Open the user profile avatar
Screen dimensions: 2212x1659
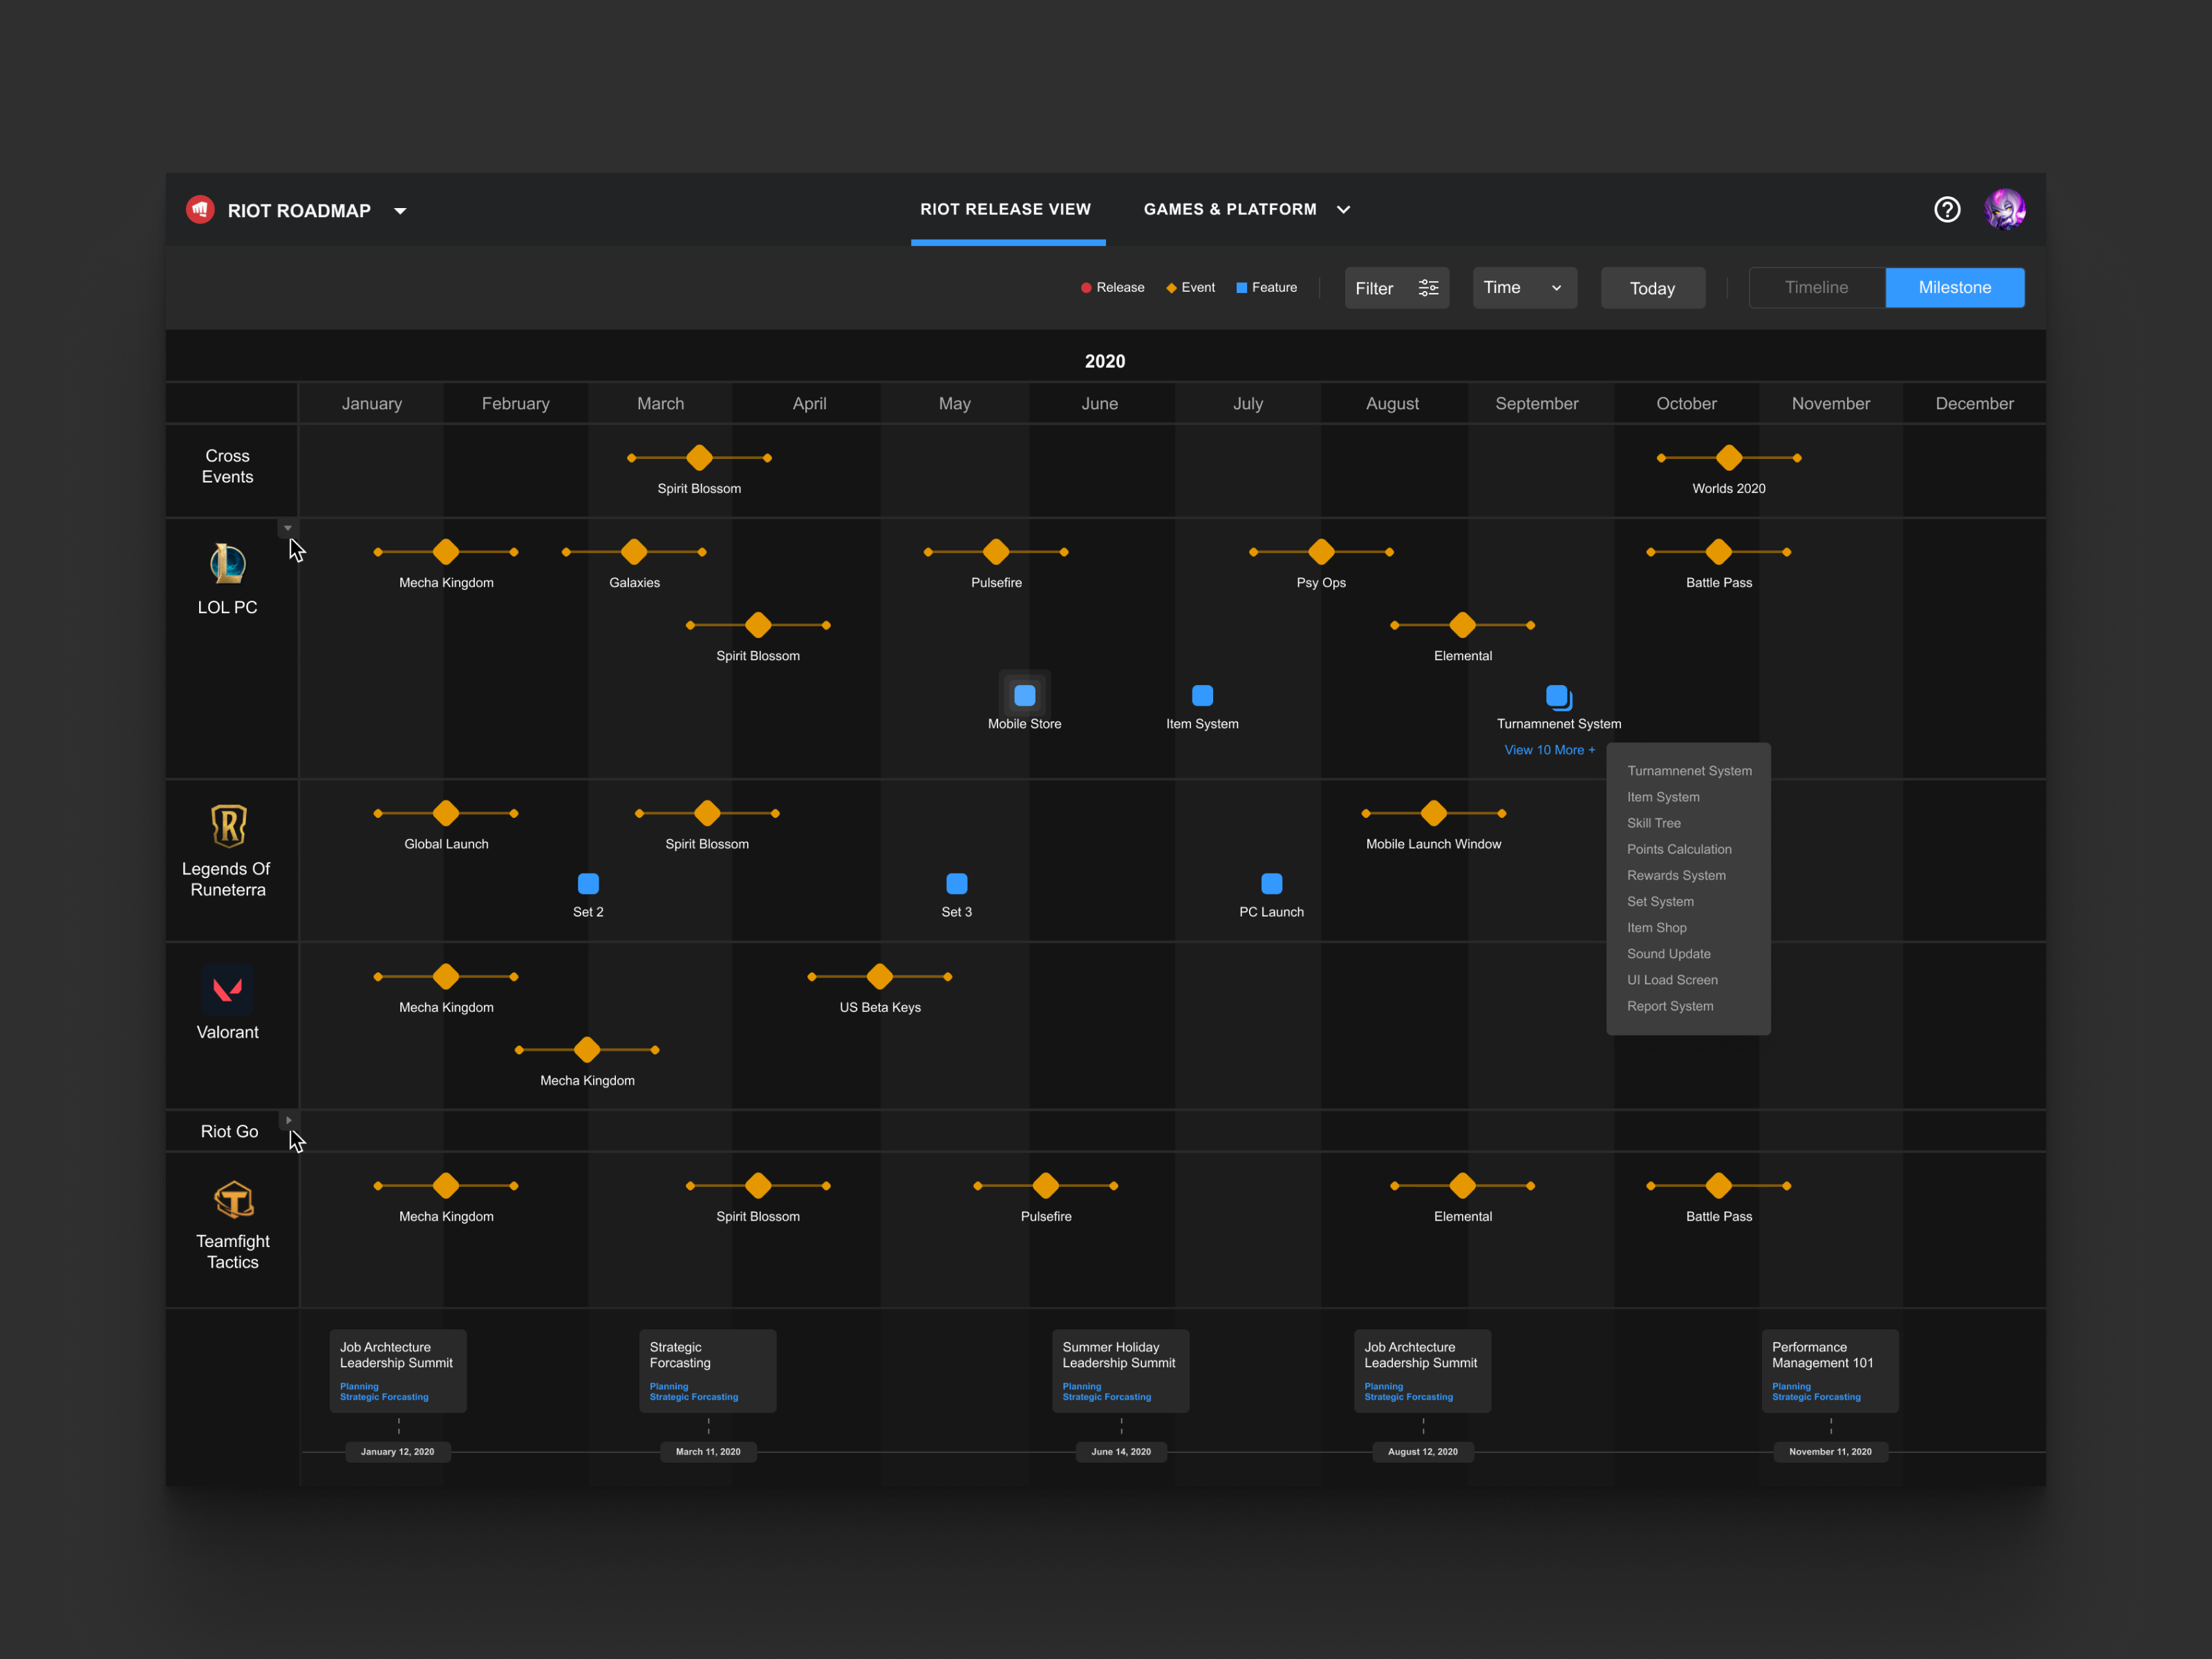[x=2004, y=209]
